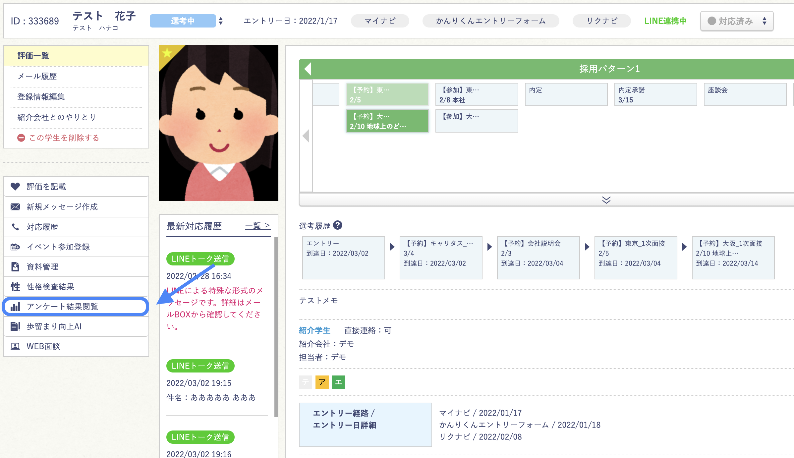The width and height of the screenshot is (794, 458).
Task: Click the 対応履歴 panel scrollbar
Action: (276, 326)
